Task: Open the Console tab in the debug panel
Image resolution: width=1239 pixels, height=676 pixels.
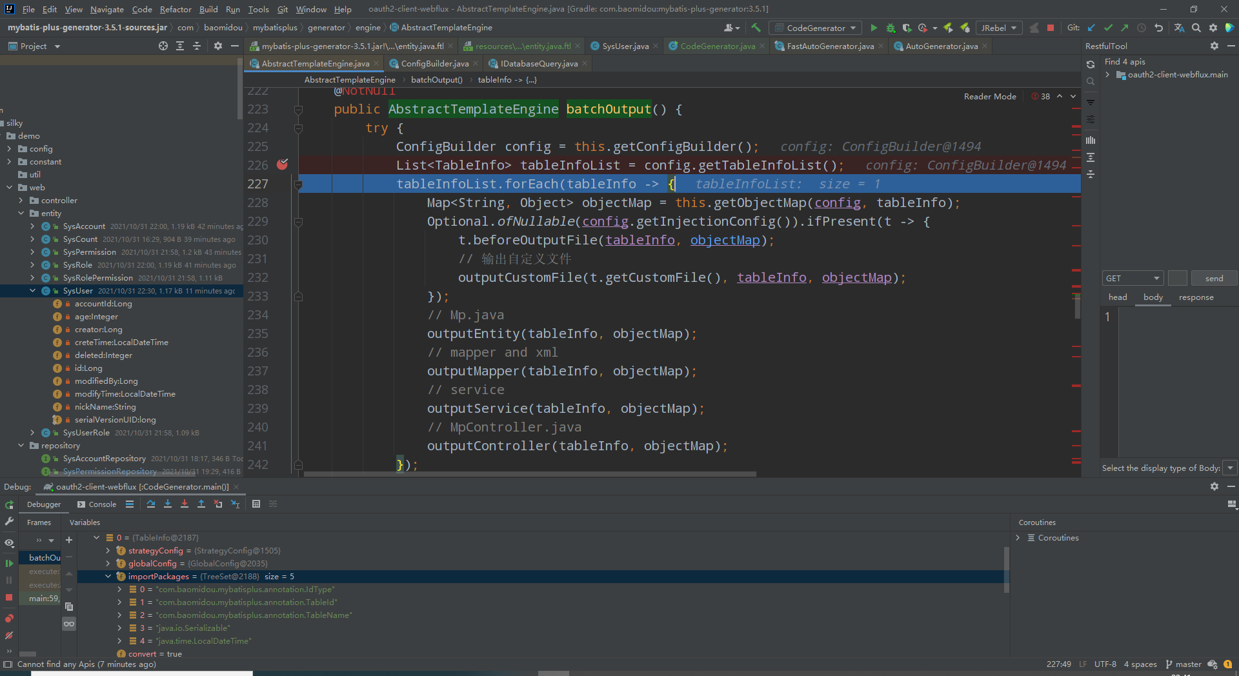Action: [x=97, y=504]
